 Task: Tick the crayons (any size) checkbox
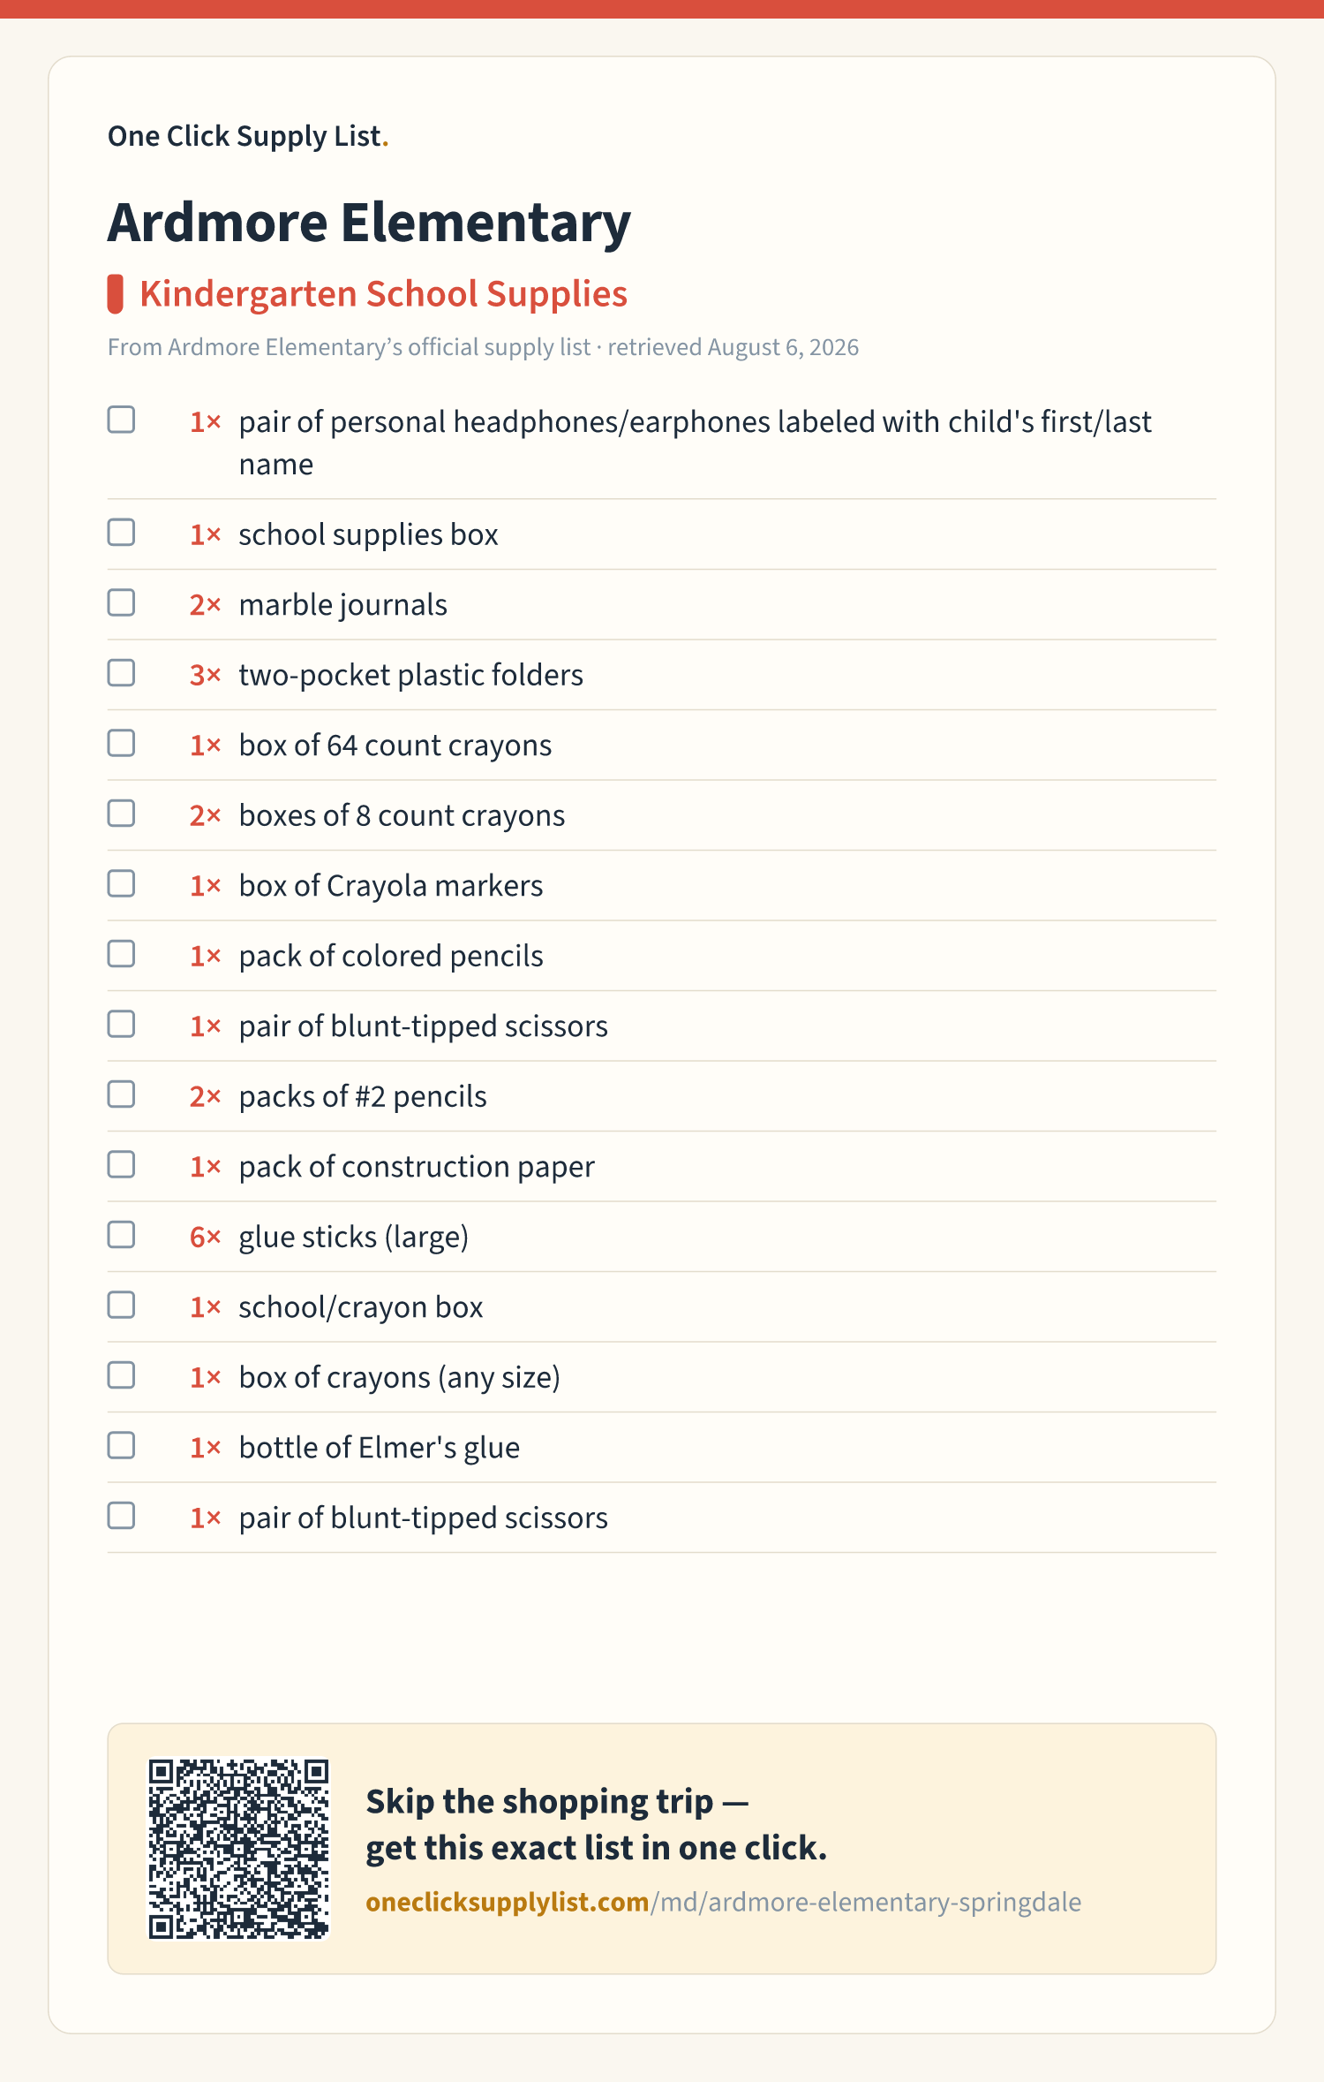click(121, 1375)
